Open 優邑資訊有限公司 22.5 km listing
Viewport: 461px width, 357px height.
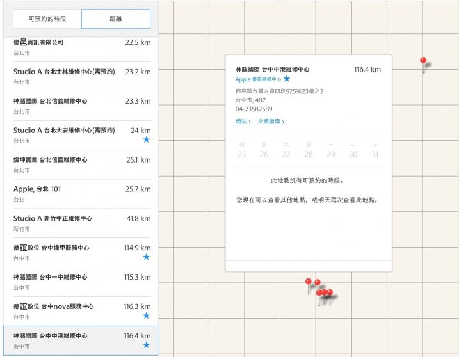pos(82,47)
